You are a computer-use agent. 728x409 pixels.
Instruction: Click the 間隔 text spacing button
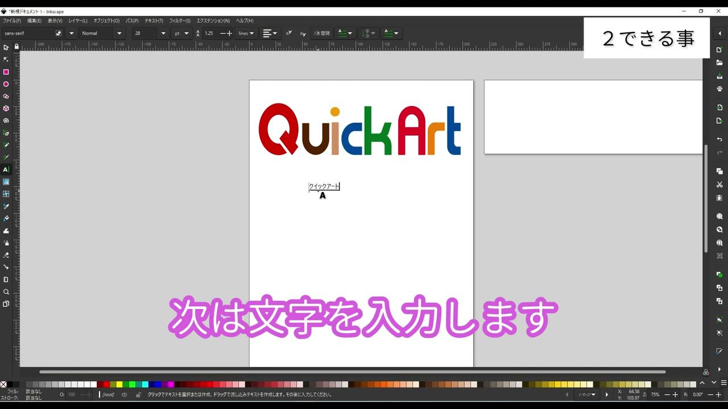click(x=321, y=33)
